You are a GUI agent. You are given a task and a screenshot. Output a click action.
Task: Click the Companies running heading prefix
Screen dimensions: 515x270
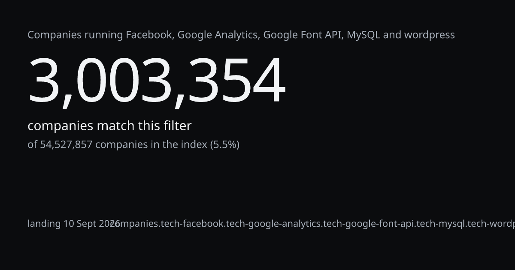[x=75, y=35]
